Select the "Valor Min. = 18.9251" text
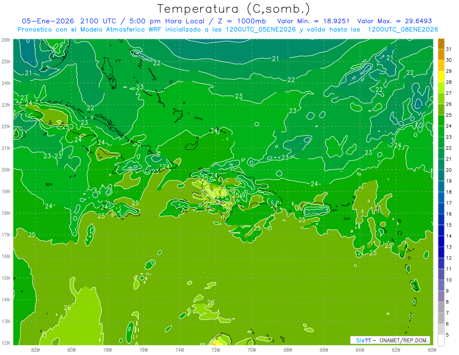 (313, 21)
